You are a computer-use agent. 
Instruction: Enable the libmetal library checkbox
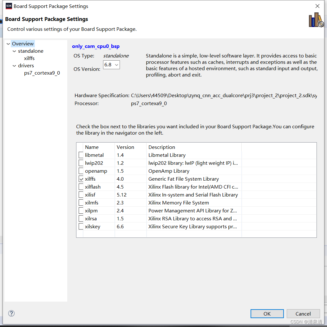click(81, 155)
